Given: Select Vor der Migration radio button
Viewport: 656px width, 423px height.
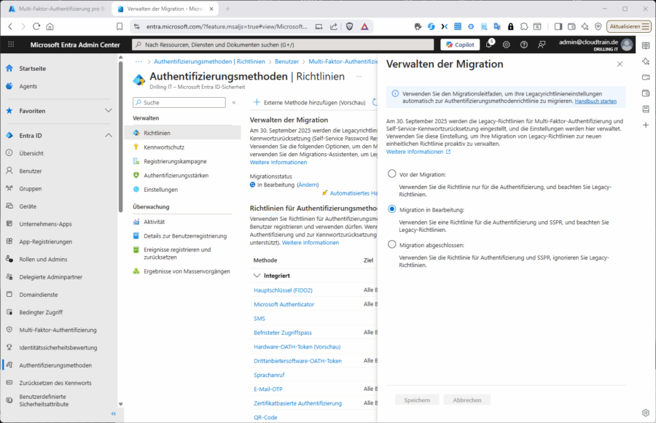Looking at the screenshot, I should [x=391, y=174].
